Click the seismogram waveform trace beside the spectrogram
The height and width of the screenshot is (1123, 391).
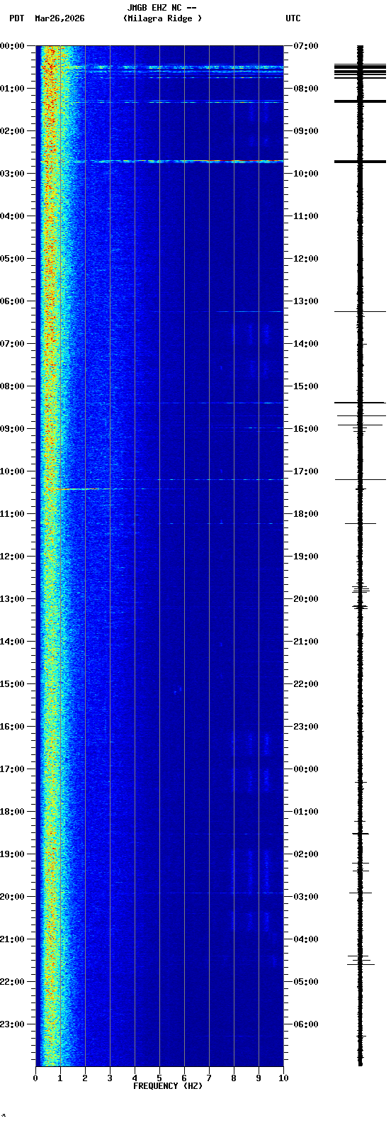(x=360, y=556)
